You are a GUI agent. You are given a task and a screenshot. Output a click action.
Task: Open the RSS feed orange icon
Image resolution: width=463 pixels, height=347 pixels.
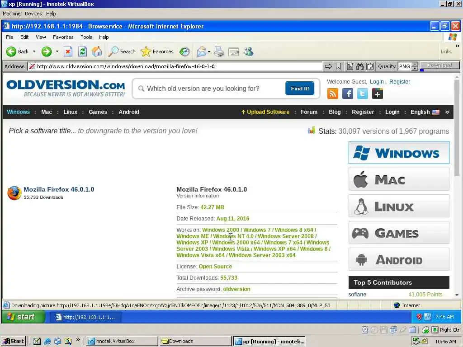click(332, 94)
